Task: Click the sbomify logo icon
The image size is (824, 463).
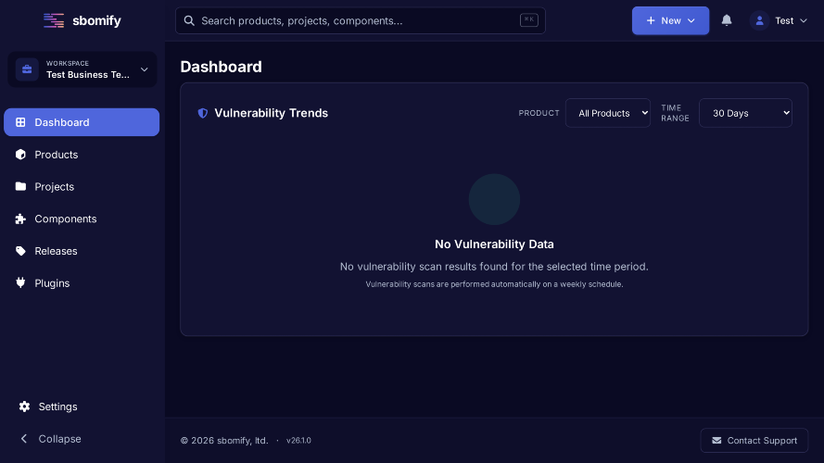Action: 54,20
